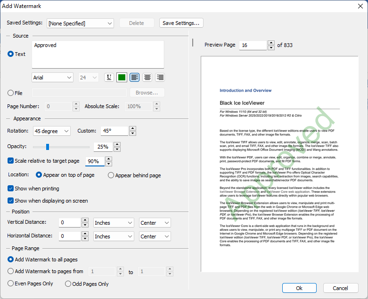
Task: Click the Opacity 25% value field
Action: pos(103,147)
